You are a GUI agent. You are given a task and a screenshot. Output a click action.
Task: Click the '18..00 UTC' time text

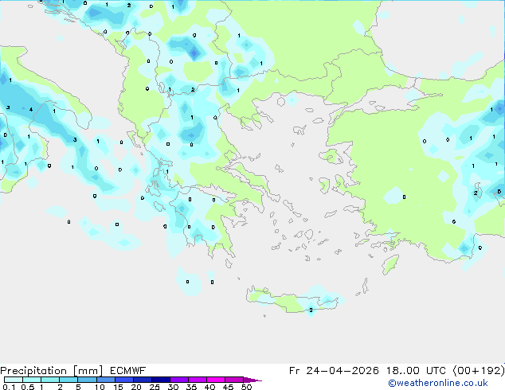[x=416, y=371]
